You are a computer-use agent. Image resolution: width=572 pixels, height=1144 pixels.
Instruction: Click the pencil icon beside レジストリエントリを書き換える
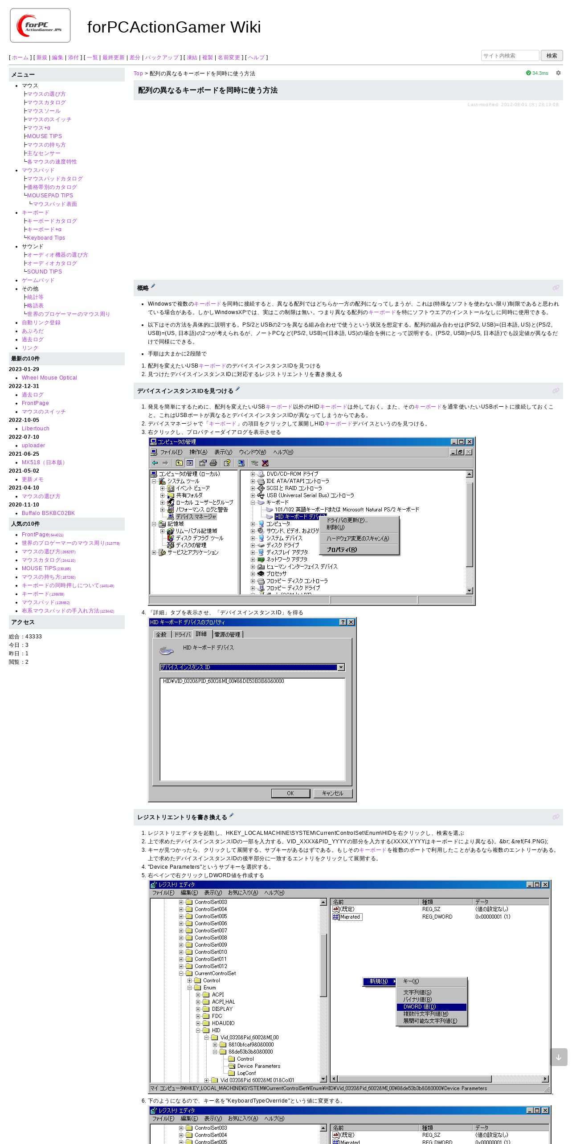point(231,815)
